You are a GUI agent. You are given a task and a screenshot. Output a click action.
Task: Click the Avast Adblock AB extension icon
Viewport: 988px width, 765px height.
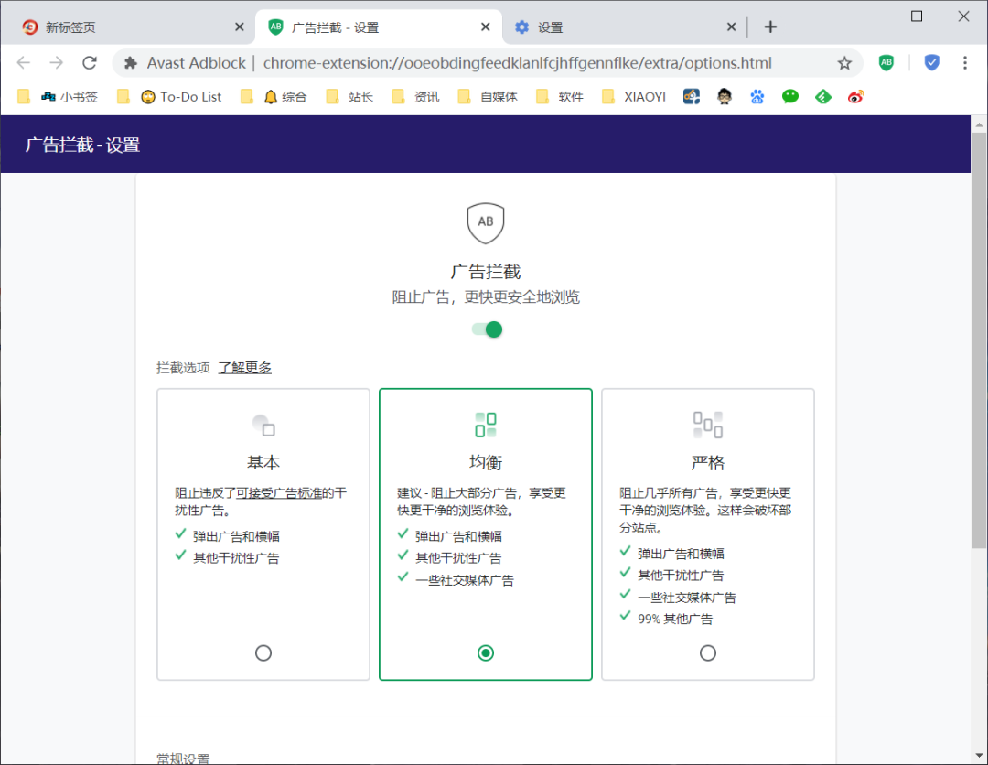tap(886, 62)
